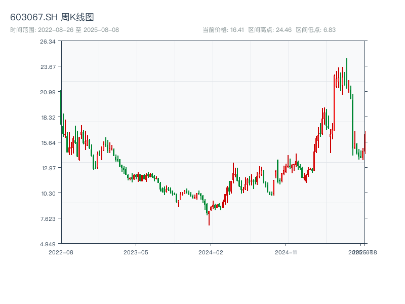Click the last red candlestick at the right edge
Image resolution: width=405 pixels, height=304 pixels.
tap(364, 143)
